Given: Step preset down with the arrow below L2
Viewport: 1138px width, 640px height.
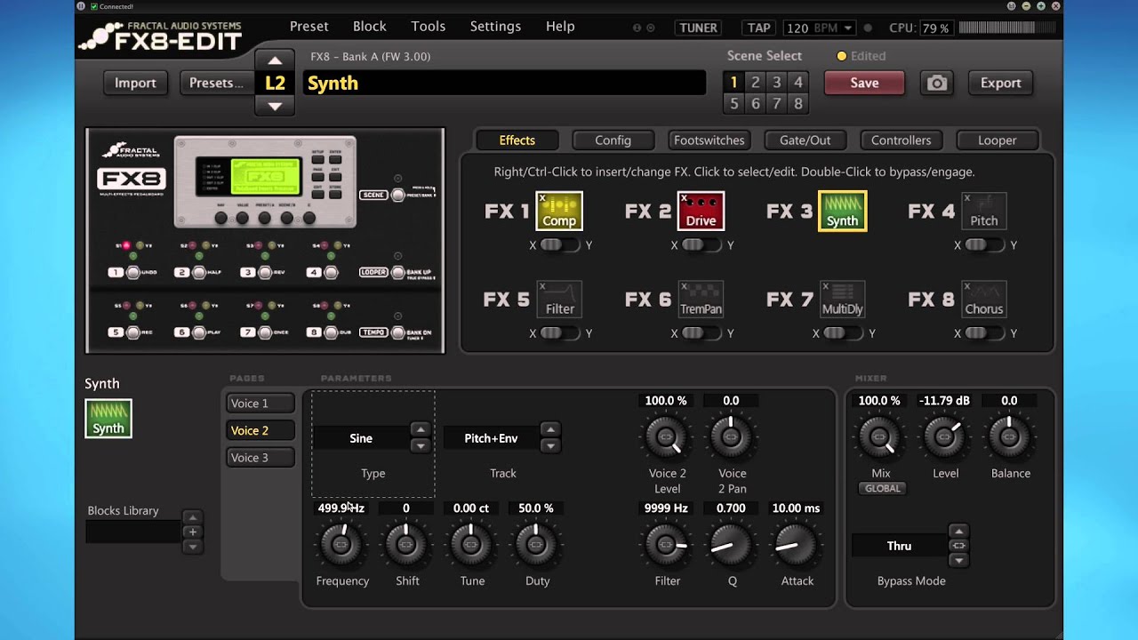Looking at the screenshot, I should [275, 106].
